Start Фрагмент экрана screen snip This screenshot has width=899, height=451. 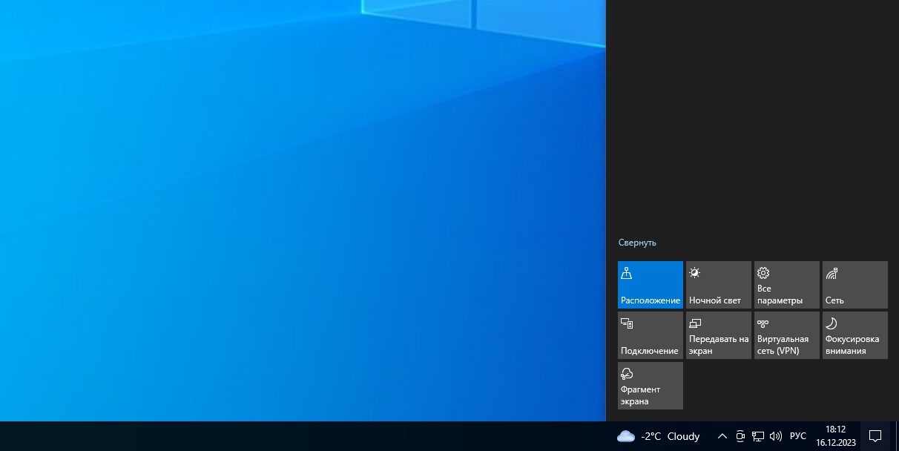[650, 386]
